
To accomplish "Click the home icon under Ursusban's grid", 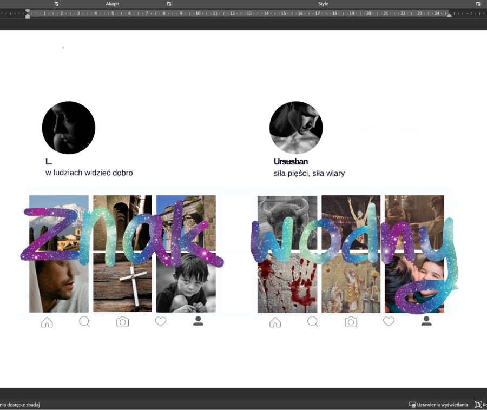I will (275, 321).
